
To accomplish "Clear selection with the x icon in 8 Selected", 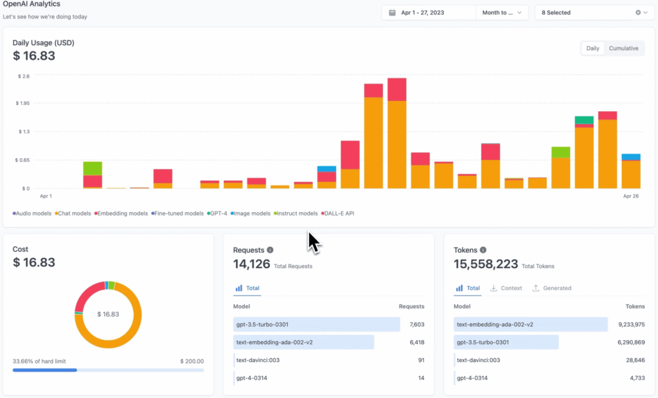I will [638, 13].
